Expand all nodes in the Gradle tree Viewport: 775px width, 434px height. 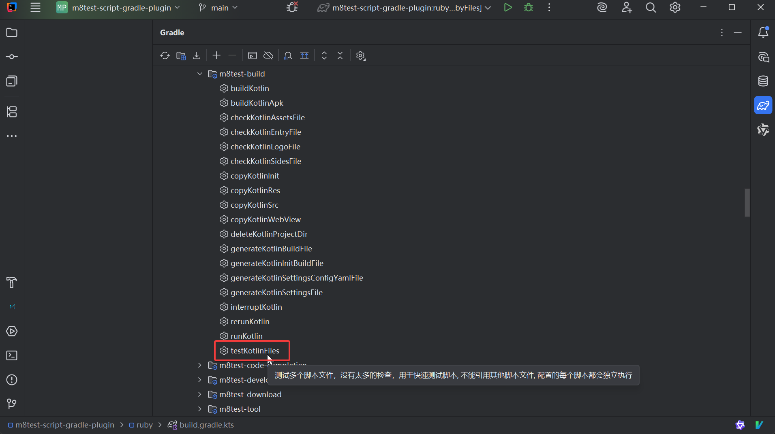coord(324,55)
